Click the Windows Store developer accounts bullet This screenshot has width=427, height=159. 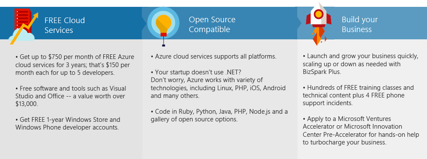68,124
